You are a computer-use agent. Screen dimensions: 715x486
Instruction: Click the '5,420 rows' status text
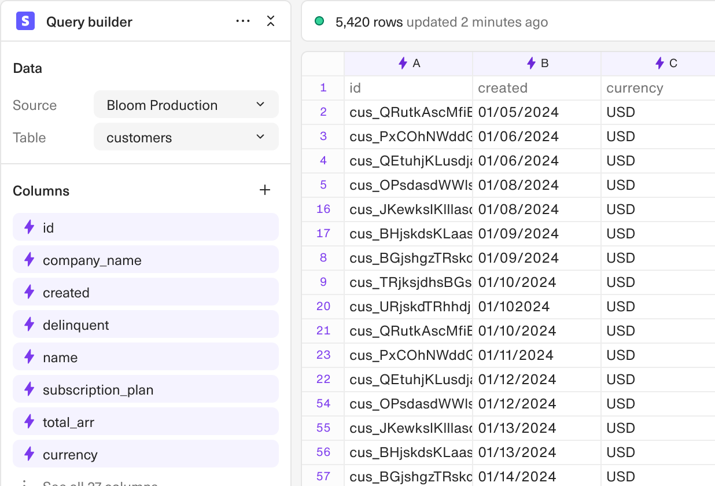pos(369,22)
